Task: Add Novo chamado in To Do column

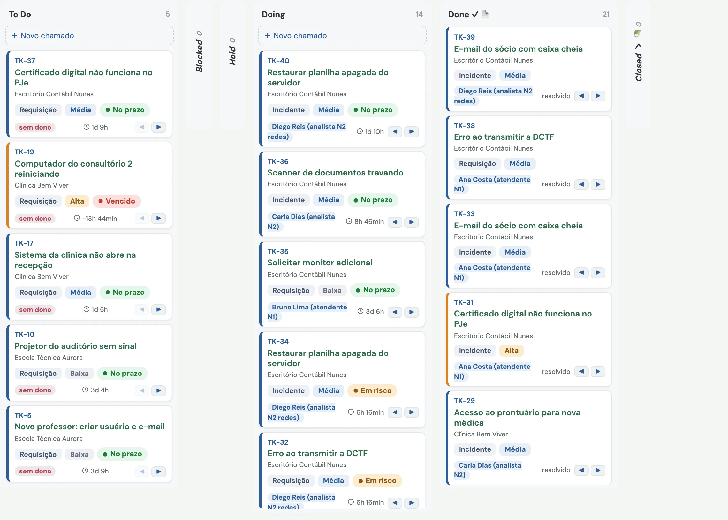Action: coord(89,35)
